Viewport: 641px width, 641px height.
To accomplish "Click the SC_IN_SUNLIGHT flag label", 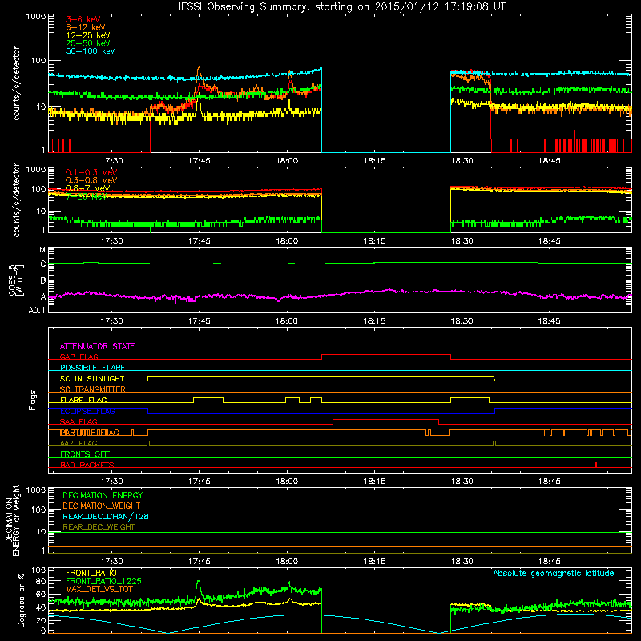I will click(92, 378).
